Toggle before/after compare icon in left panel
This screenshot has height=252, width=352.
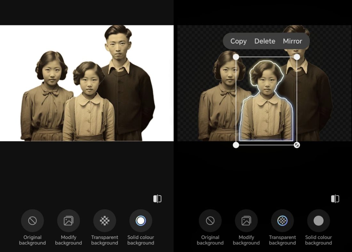tap(157, 199)
